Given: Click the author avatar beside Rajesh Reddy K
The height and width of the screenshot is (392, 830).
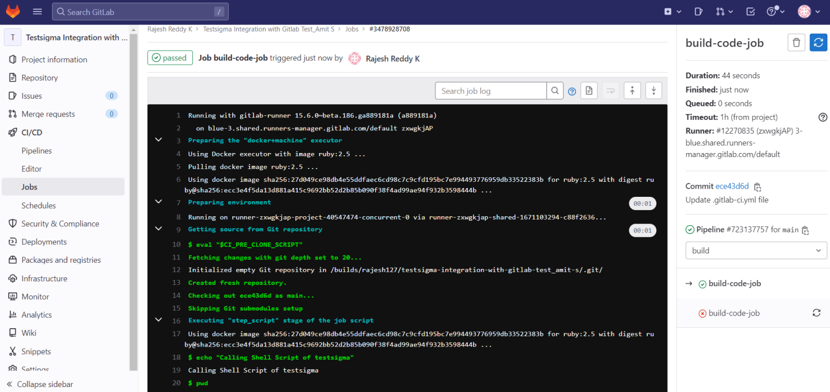Looking at the screenshot, I should point(355,58).
